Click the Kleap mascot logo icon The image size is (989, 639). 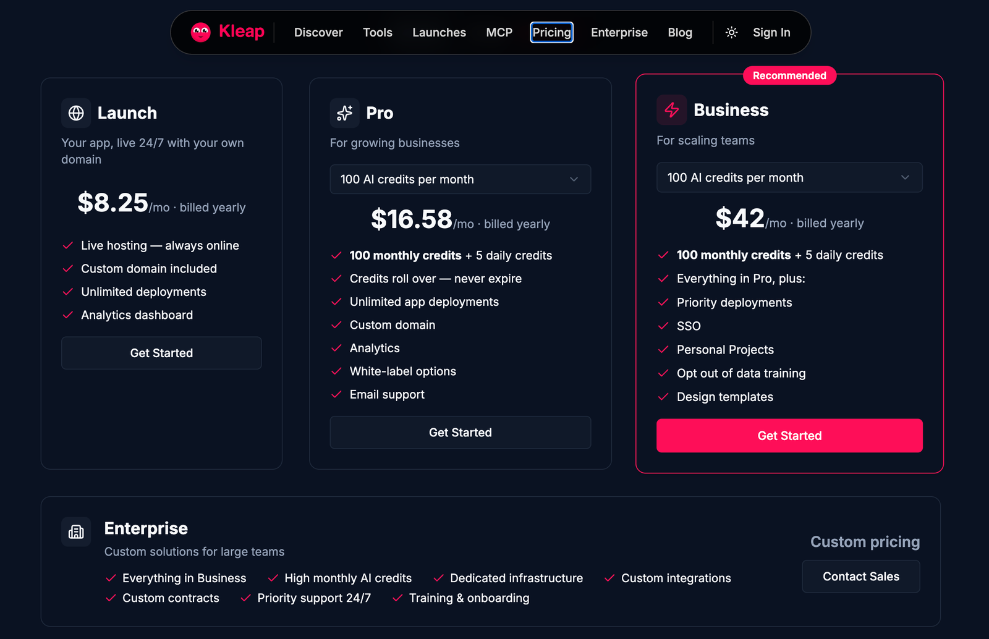201,32
